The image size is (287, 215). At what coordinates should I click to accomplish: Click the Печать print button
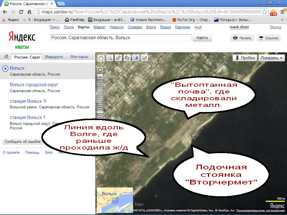[242, 38]
